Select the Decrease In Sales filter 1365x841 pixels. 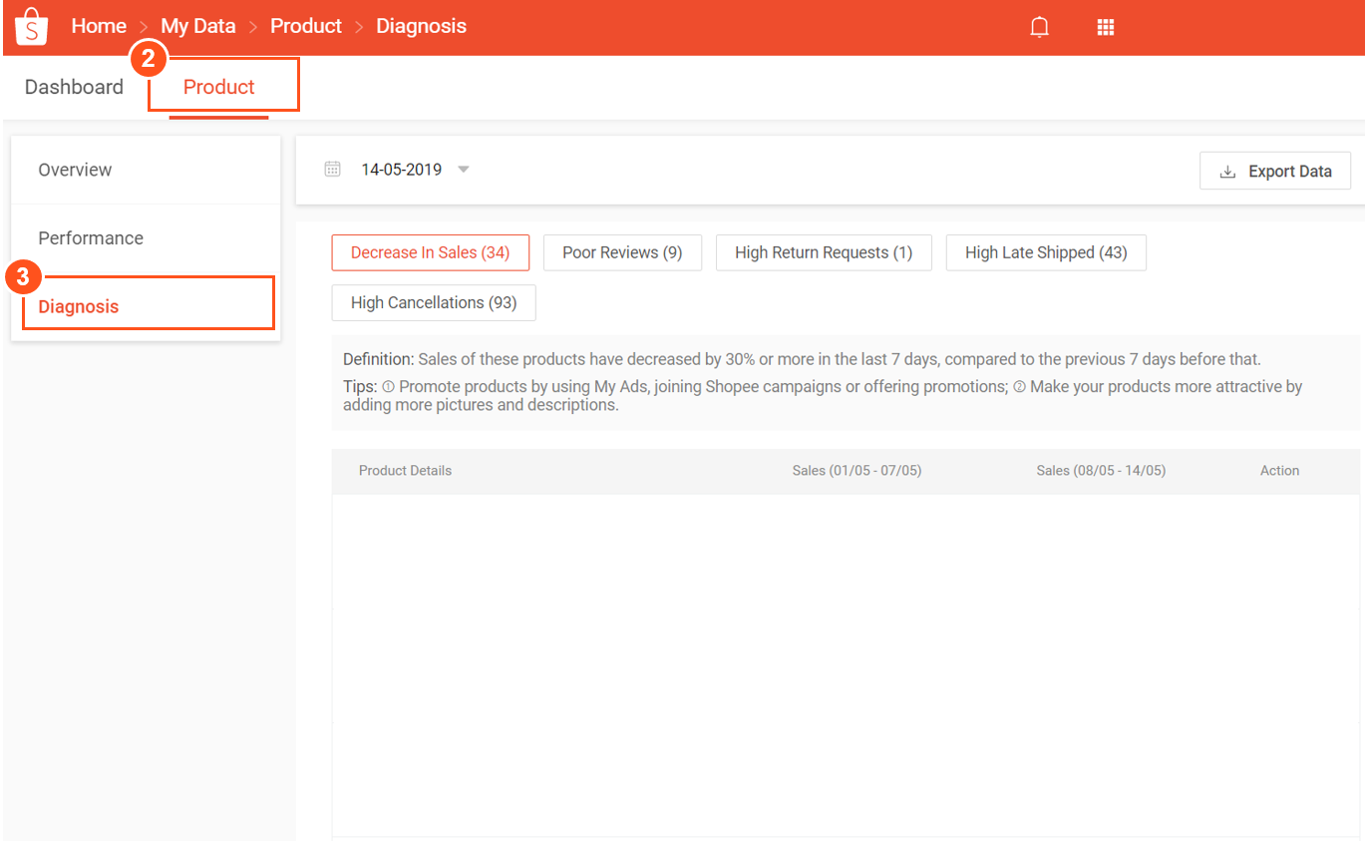(430, 252)
